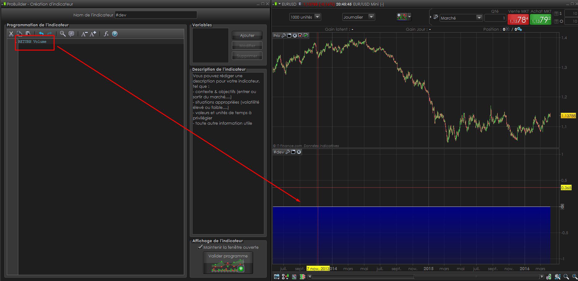This screenshot has height=281, width=578.
Task: Open the zoom-and-scale tool beside zoom out
Action: tap(558, 277)
